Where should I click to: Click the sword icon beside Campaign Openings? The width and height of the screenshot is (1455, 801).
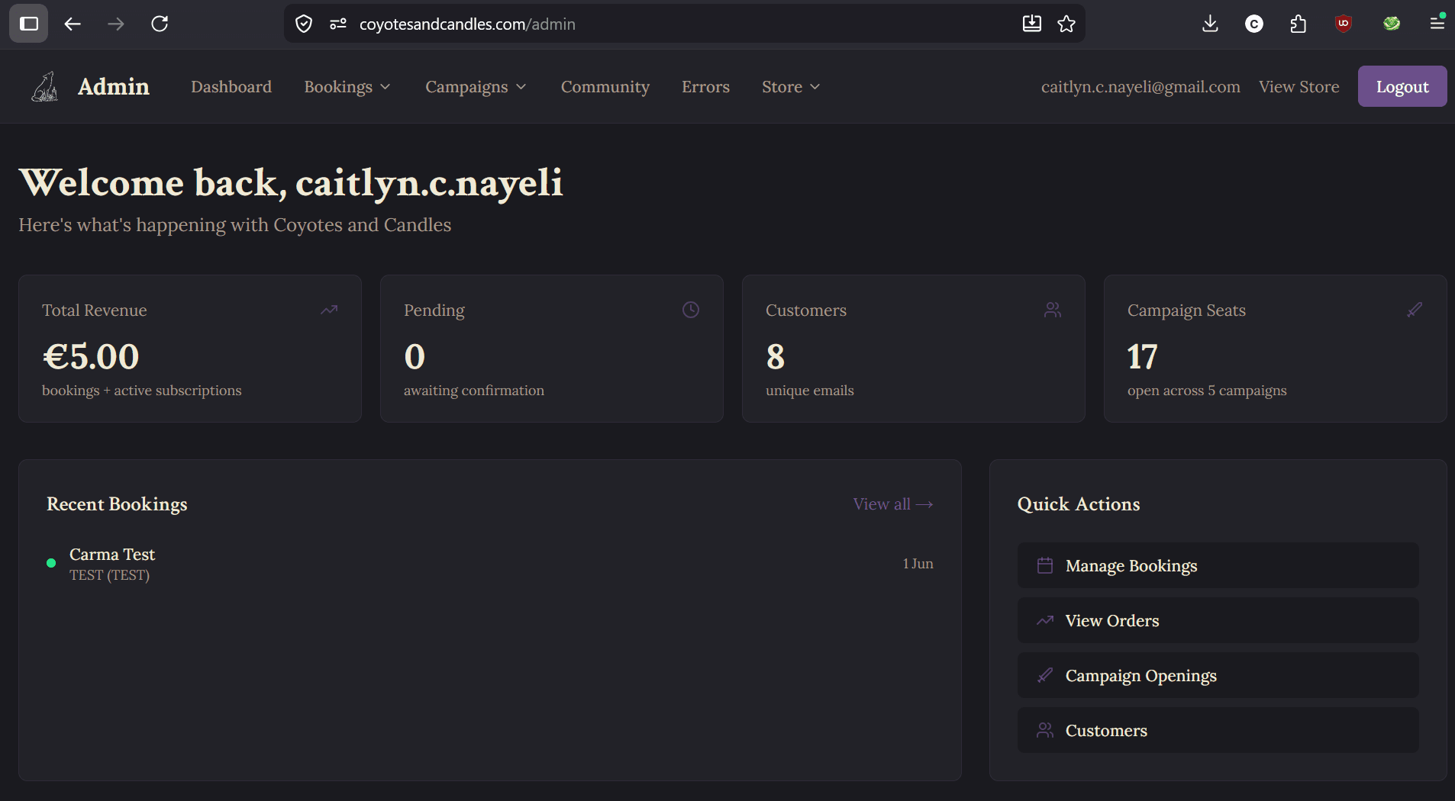coord(1045,675)
